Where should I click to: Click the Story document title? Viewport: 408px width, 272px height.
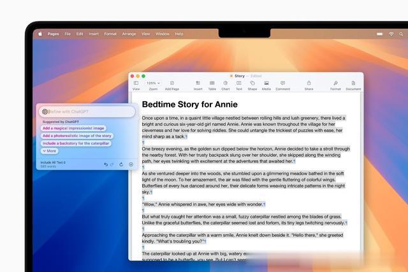(240, 76)
